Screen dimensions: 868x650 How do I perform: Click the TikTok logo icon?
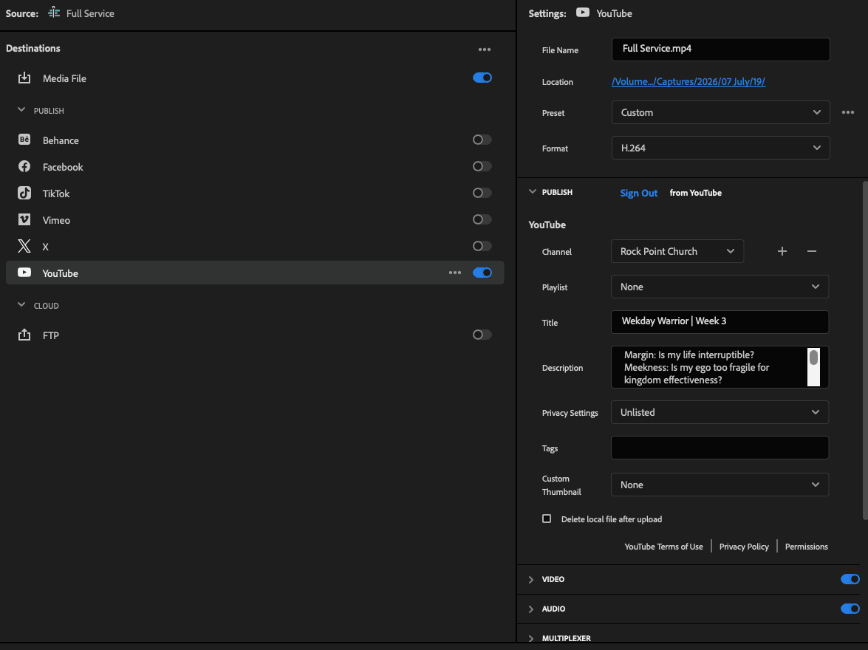point(24,193)
